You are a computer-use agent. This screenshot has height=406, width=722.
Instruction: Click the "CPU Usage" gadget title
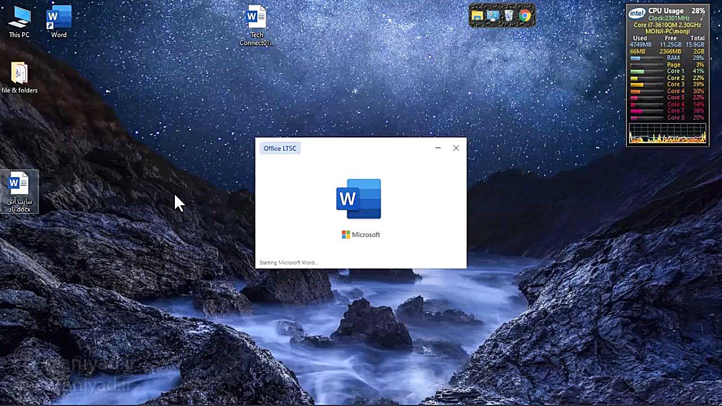tap(666, 11)
